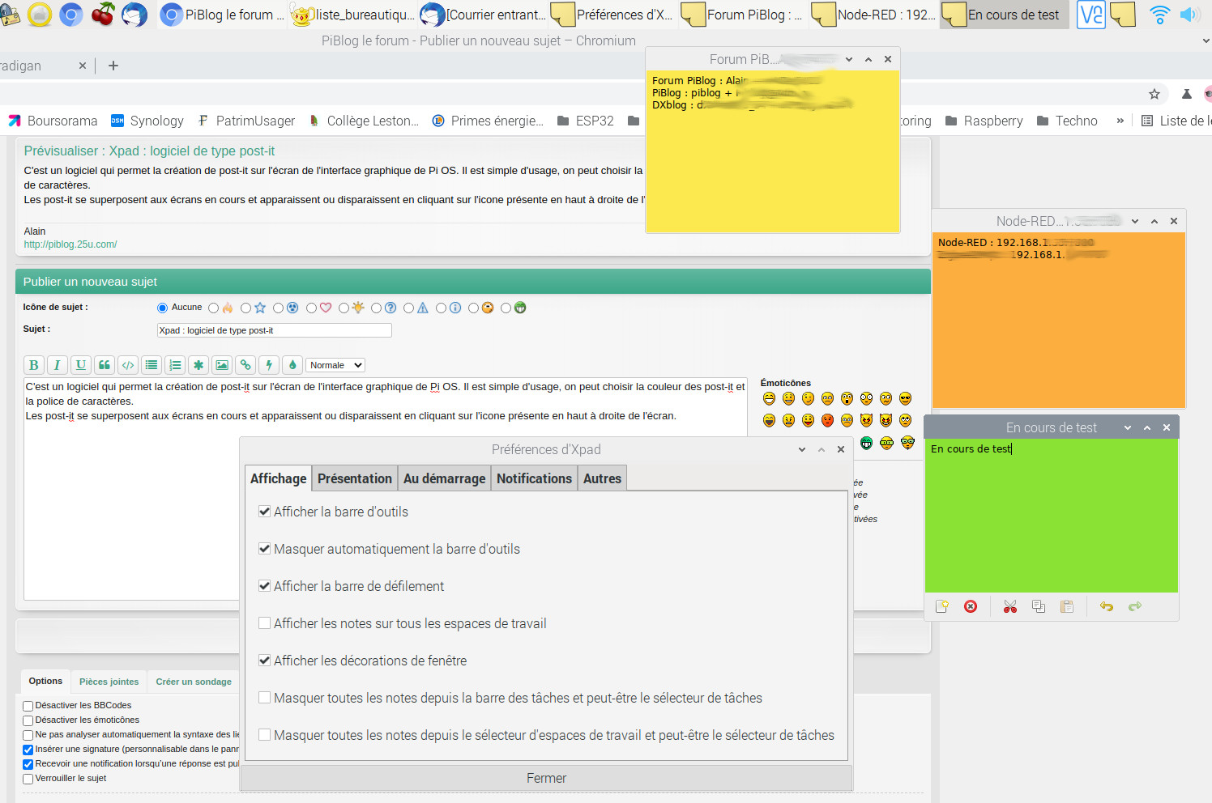Open the Wi-Fi network tray icon
Viewport: 1212px width, 803px height.
1159,15
